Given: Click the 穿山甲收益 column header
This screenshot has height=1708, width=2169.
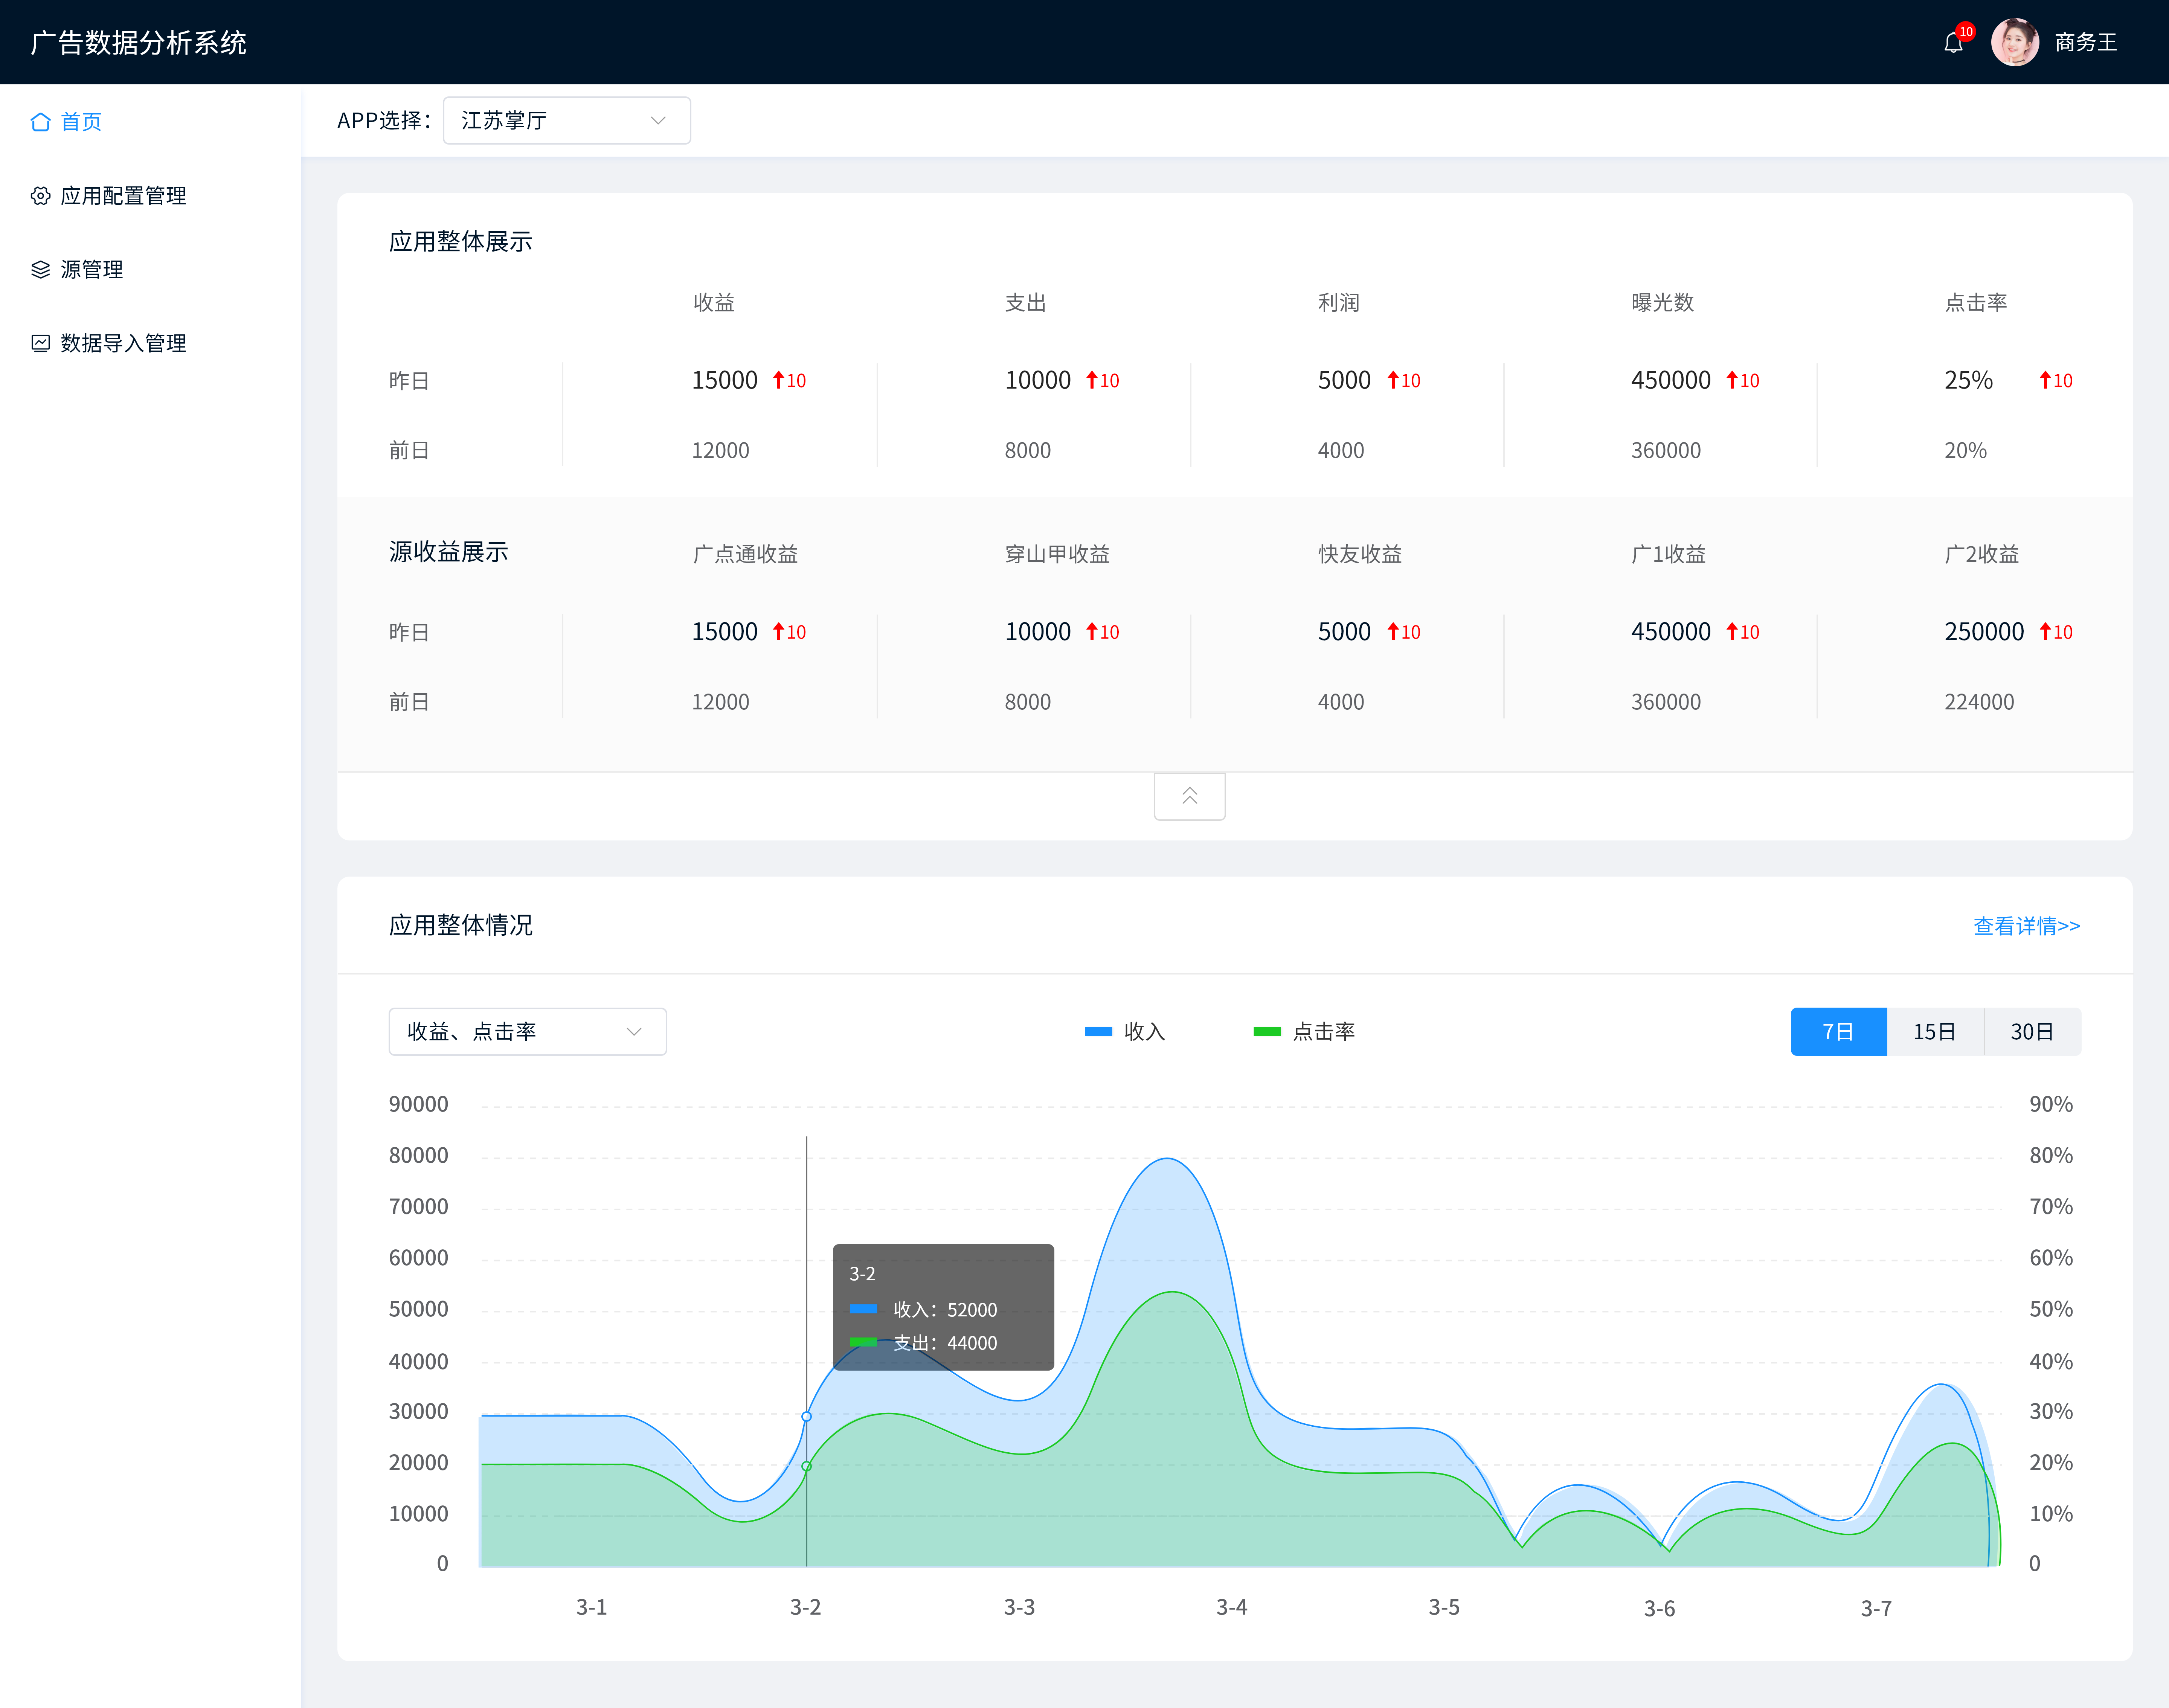Looking at the screenshot, I should tap(1057, 554).
